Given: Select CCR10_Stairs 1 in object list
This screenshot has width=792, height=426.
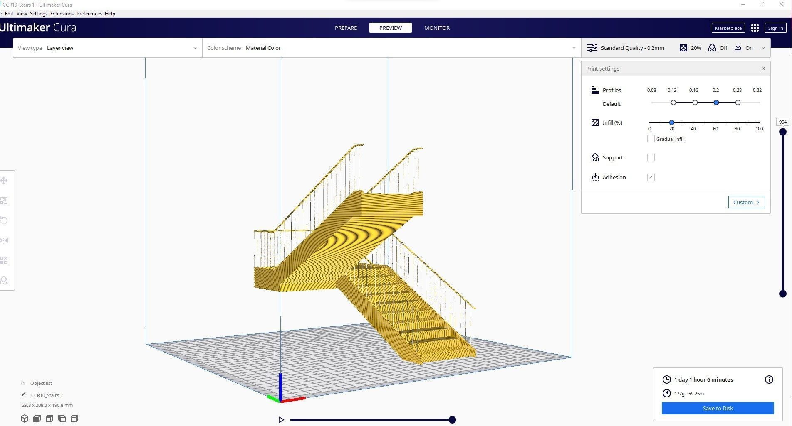Looking at the screenshot, I should pyautogui.click(x=47, y=395).
